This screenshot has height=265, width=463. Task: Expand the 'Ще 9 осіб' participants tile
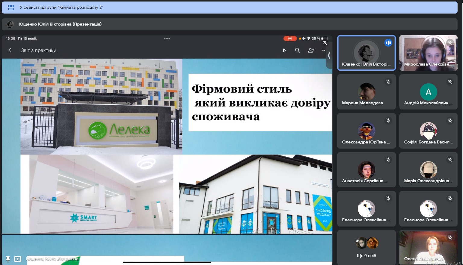coord(366,247)
